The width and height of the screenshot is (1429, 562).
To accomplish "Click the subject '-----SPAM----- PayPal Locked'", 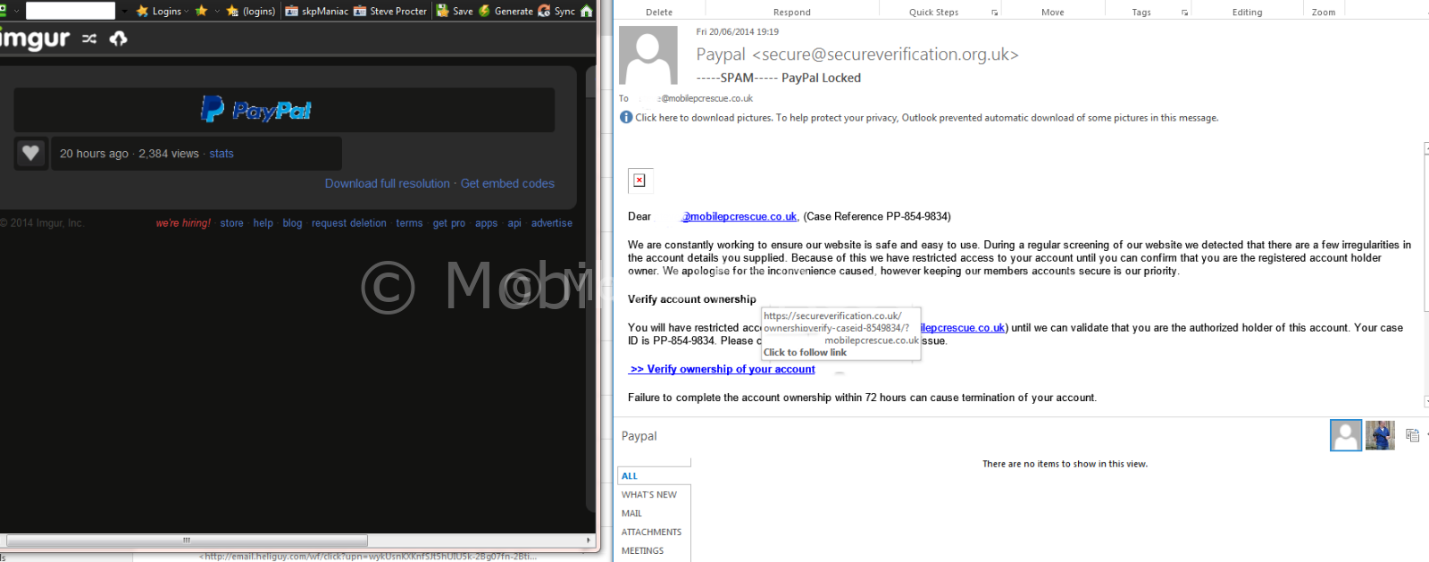I will (x=779, y=78).
